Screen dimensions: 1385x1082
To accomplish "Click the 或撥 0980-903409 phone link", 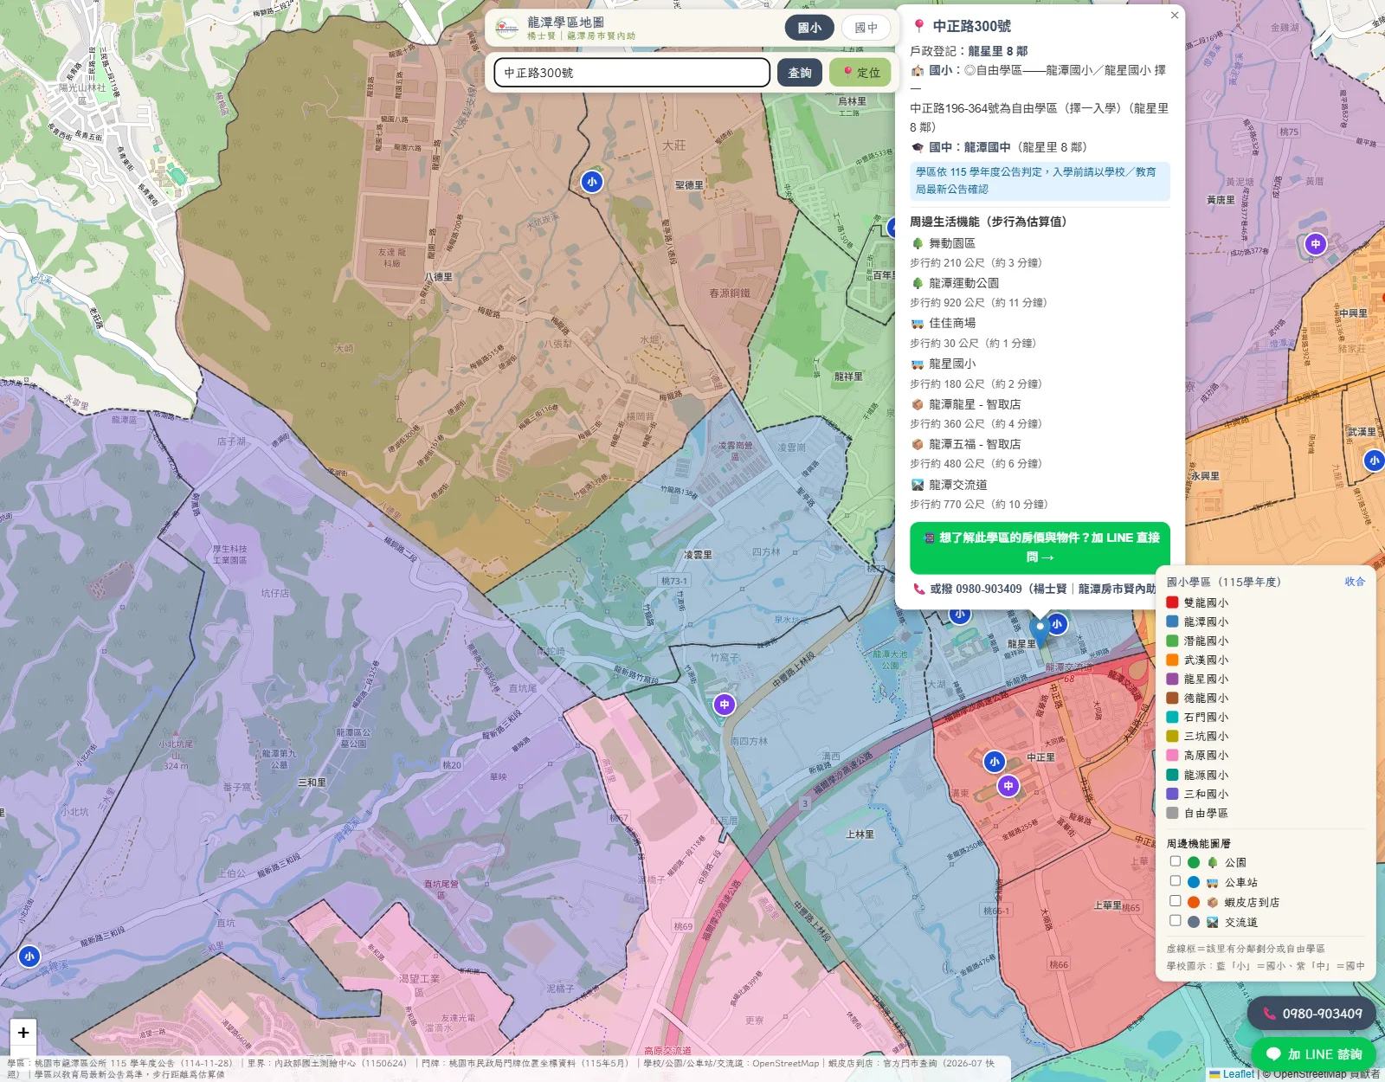I will 1034,589.
